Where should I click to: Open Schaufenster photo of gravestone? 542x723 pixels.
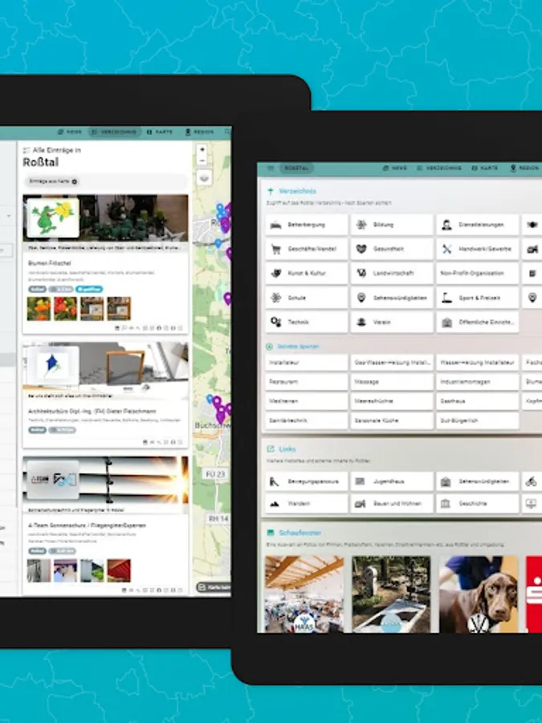point(391,594)
